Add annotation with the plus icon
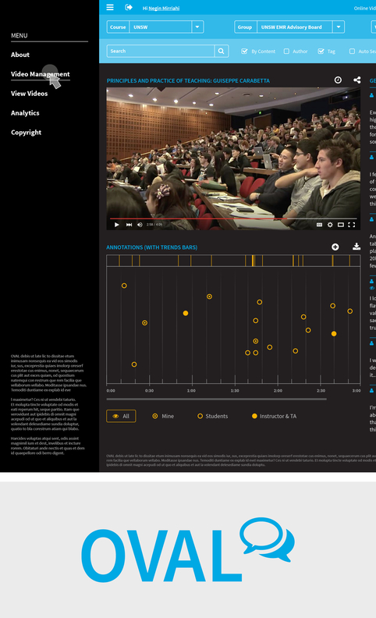Screen dimensions: 376x618 335,247
